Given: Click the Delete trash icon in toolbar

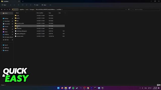Looking at the screenshot, I should tap(31, 5).
